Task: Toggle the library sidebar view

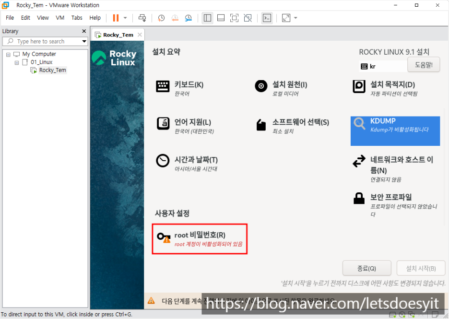Action: 207,18
